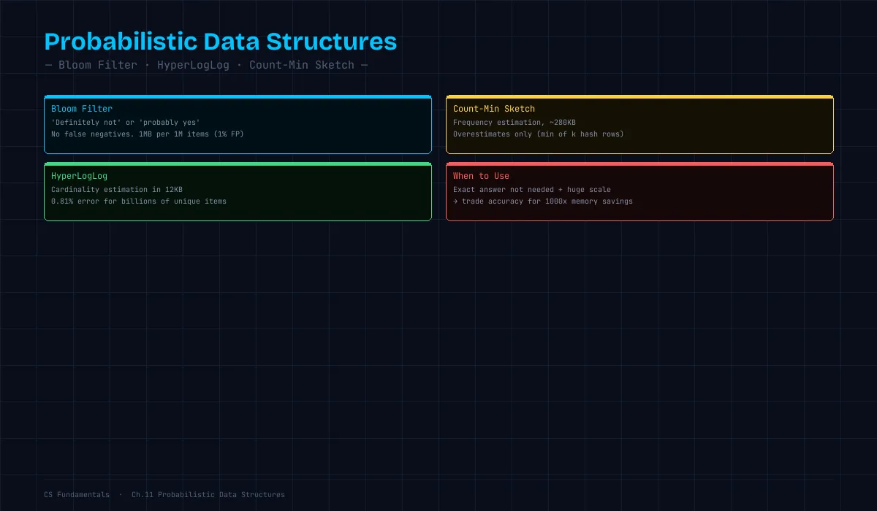Click the green top bar of HyperLogLog card
This screenshot has height=511, width=877.
[x=238, y=164]
